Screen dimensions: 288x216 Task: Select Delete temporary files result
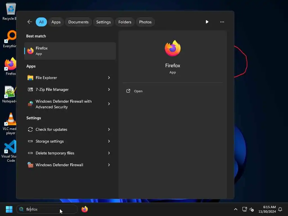click(70, 153)
